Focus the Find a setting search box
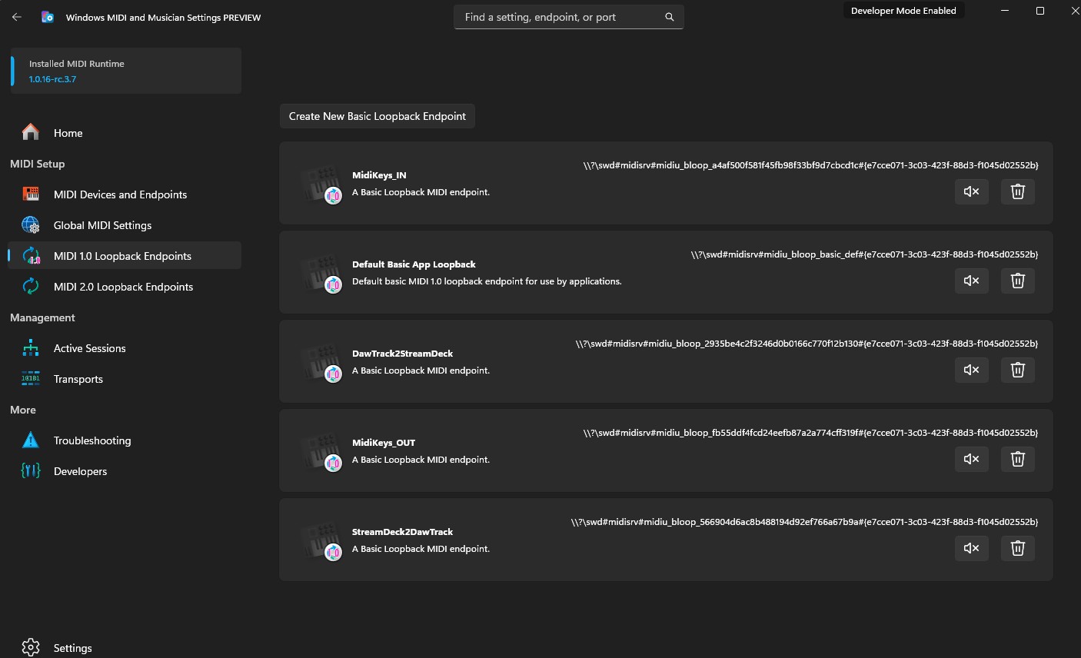 tap(557, 17)
